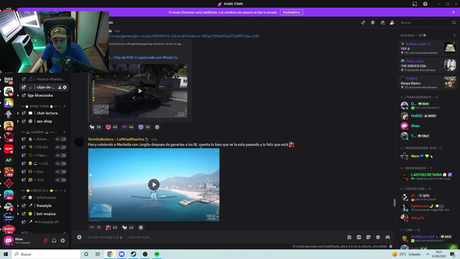Collapse the FREESTYLE category
The image size is (460, 259).
(41, 191)
